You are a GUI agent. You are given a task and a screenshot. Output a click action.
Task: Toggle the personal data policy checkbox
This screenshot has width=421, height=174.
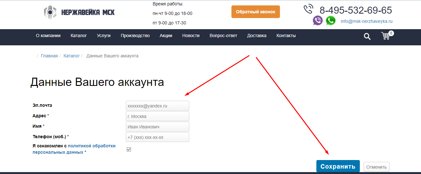click(129, 149)
